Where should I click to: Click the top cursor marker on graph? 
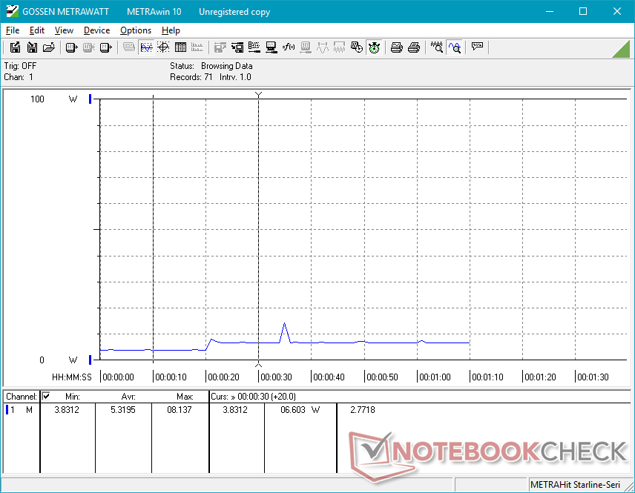258,95
